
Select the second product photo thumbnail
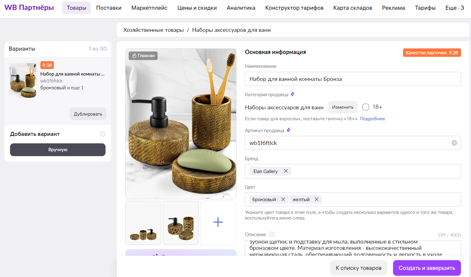coord(180,223)
